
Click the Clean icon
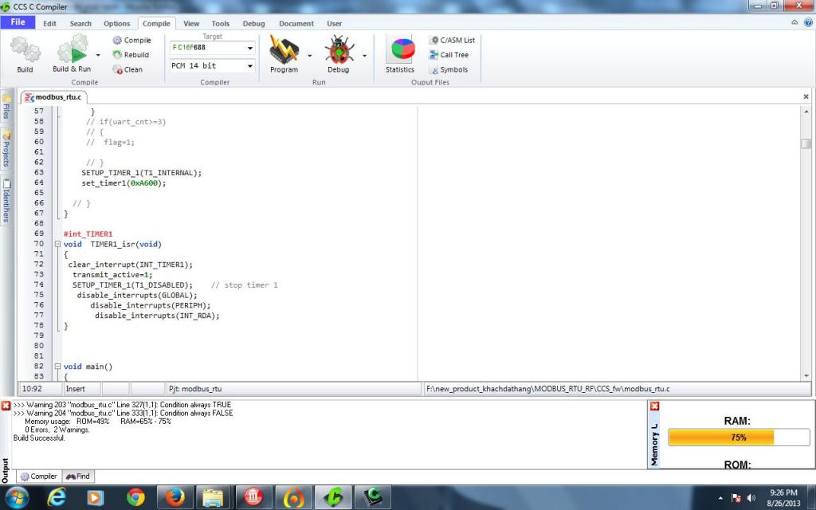[117, 69]
